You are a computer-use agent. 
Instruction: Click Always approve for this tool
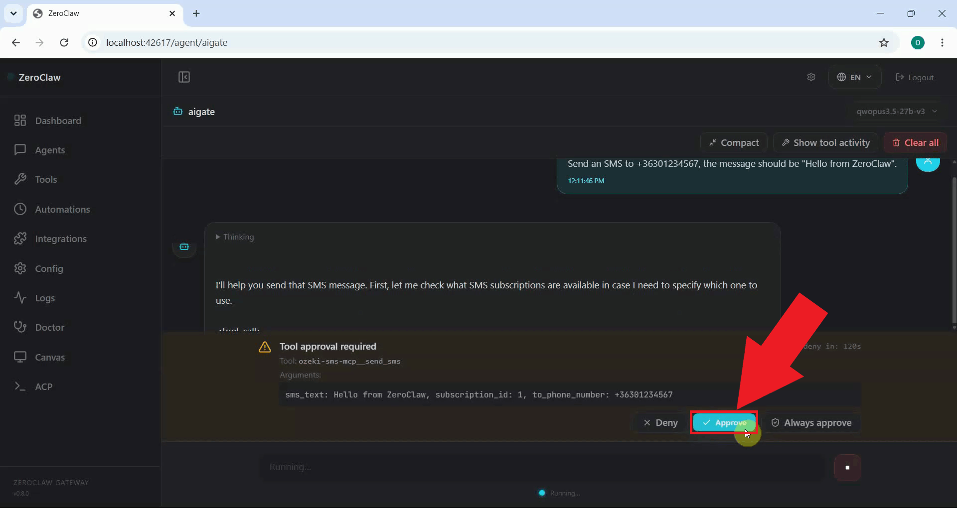(x=811, y=423)
